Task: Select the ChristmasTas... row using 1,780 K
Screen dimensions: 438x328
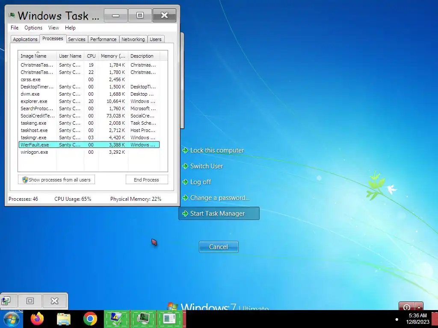Action: tap(89, 72)
